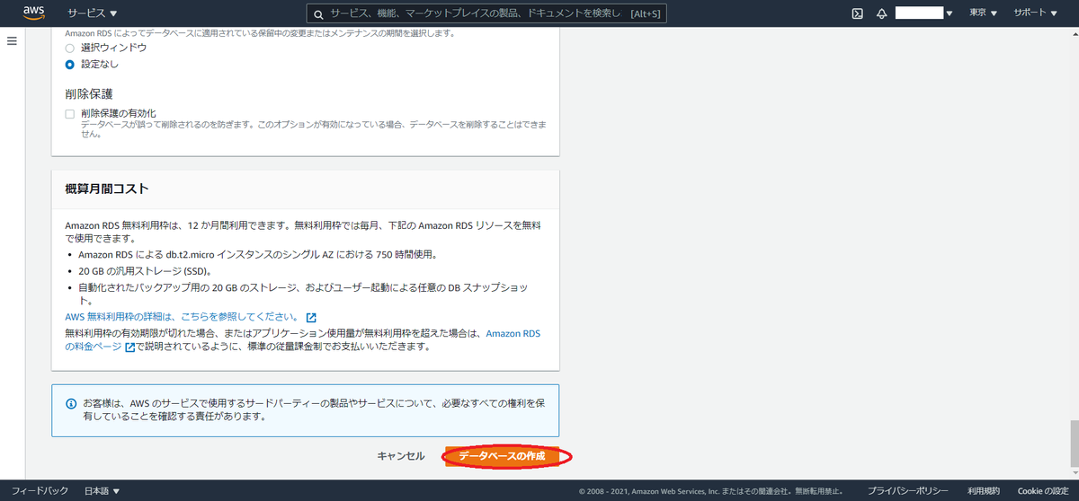Open the account name dropdown arrow
Image resolution: width=1079 pixels, height=501 pixels.
[x=950, y=13]
